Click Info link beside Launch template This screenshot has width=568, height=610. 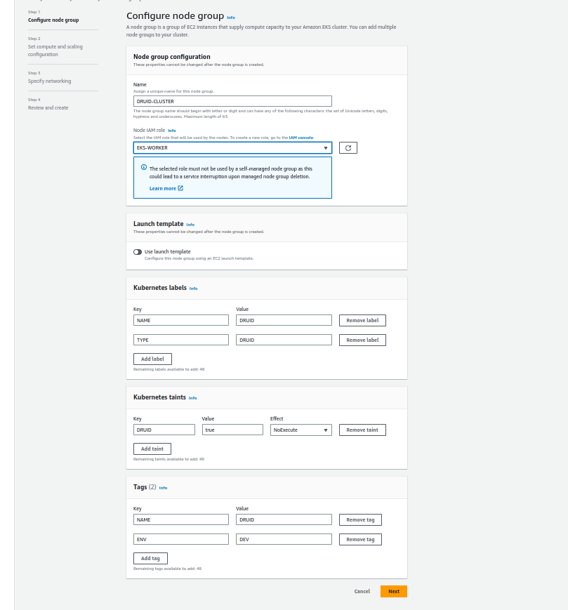pos(190,225)
